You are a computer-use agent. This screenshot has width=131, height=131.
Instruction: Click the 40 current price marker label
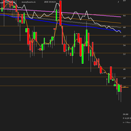pos(124,87)
